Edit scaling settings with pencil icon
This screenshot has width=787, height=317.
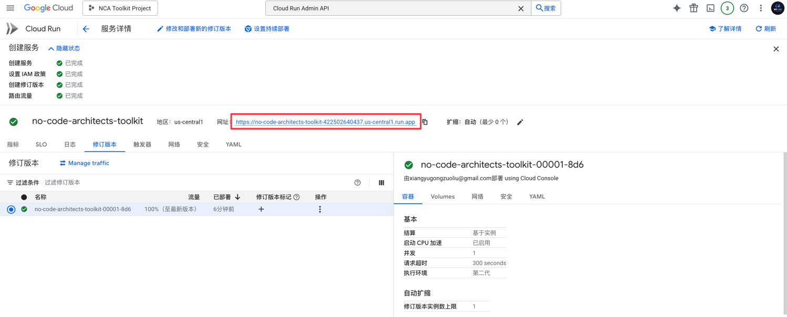(x=520, y=122)
